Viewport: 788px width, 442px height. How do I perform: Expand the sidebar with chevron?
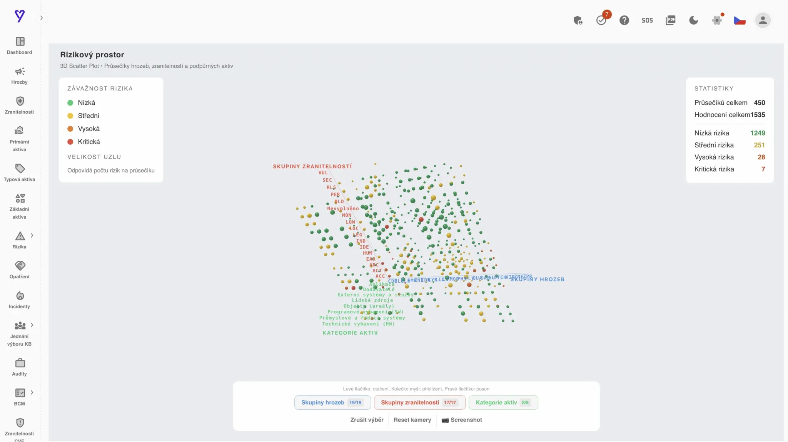[42, 18]
